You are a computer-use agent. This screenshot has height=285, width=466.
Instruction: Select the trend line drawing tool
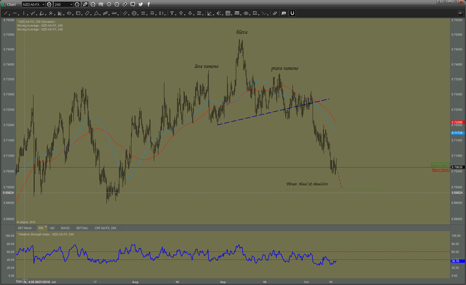tap(6, 13)
